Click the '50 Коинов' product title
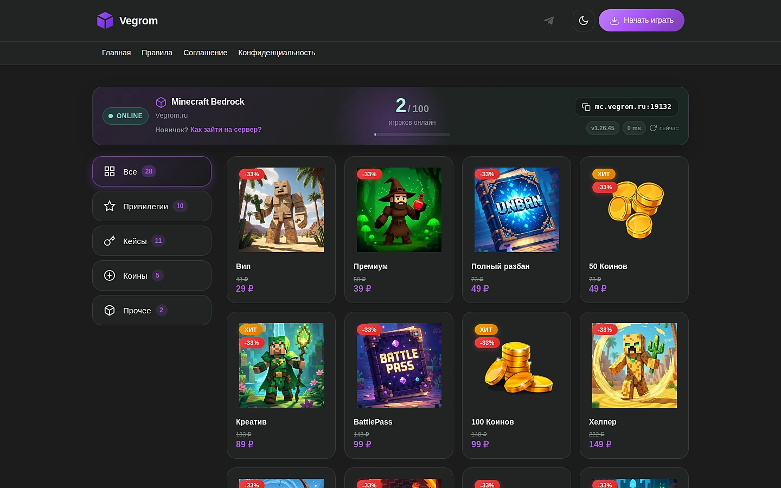 click(x=608, y=266)
